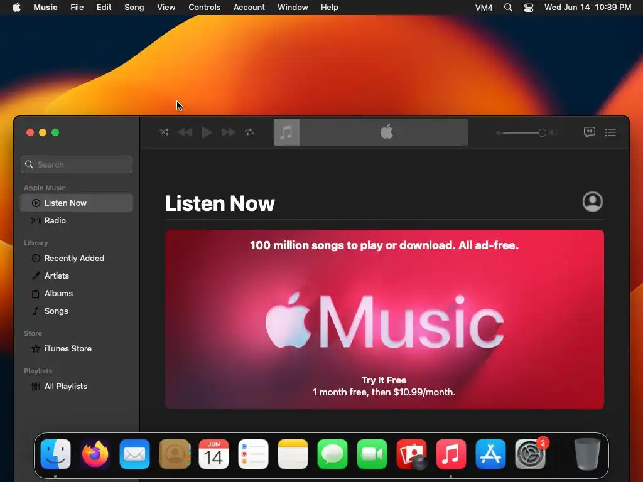Open Mail from the Dock
Viewport: 643px width, 482px height.
click(x=134, y=454)
